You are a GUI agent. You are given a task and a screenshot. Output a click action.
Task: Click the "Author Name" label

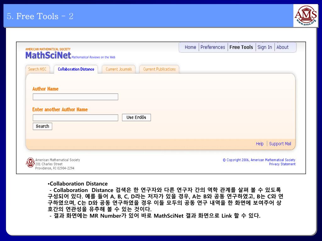pyautogui.click(x=45, y=89)
